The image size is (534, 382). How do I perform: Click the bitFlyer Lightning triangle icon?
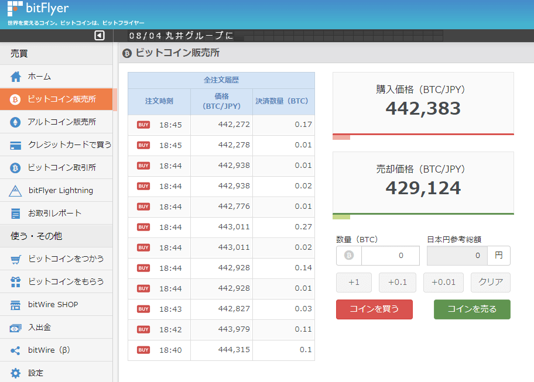point(15,191)
